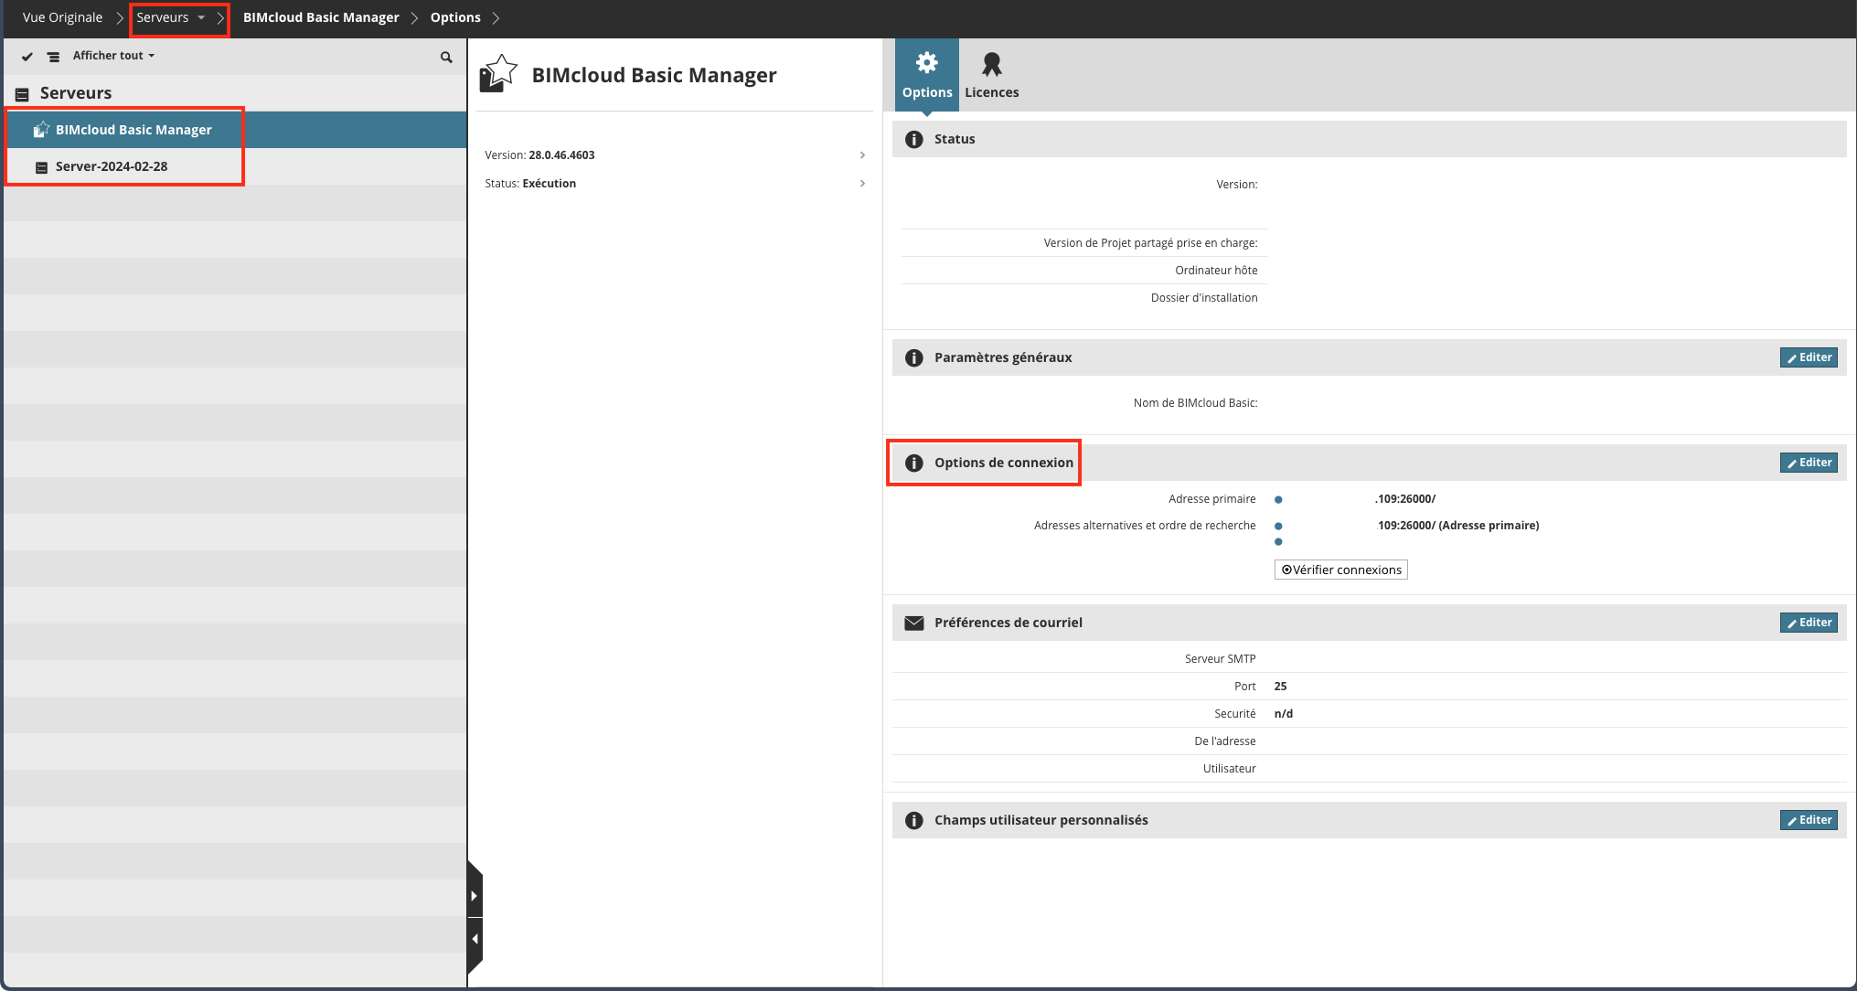Click the server icon of Server-2024-02-28 row
The height and width of the screenshot is (991, 1857).
[x=41, y=167]
